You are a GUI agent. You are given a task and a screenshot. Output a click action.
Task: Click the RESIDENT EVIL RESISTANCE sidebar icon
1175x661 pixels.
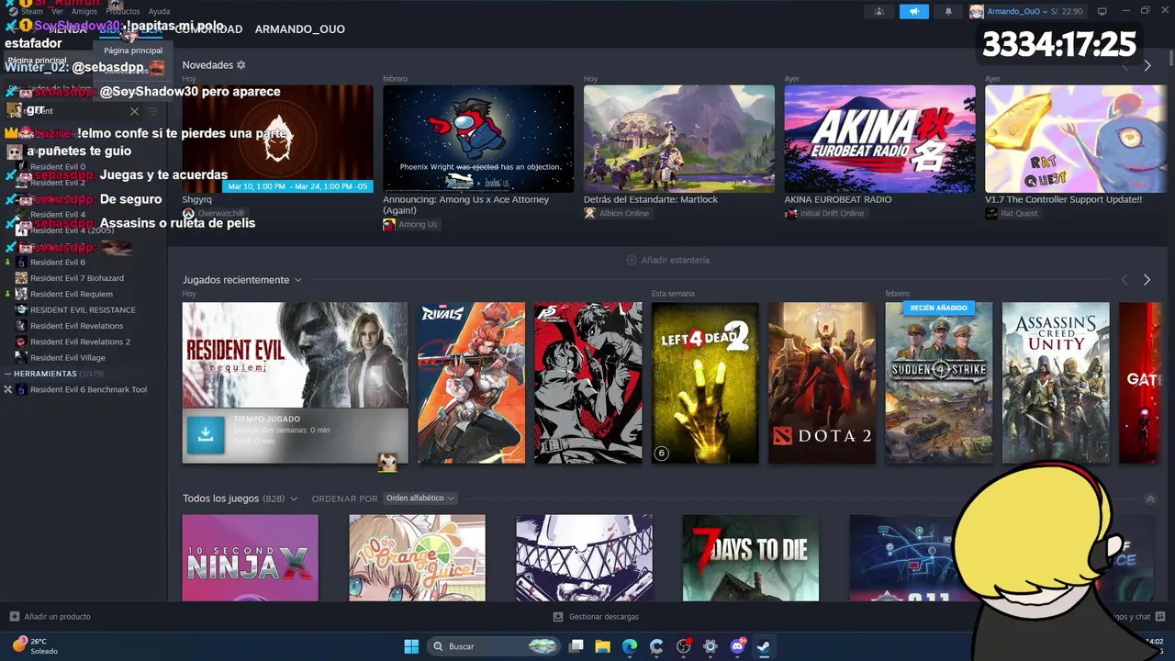tap(21, 310)
